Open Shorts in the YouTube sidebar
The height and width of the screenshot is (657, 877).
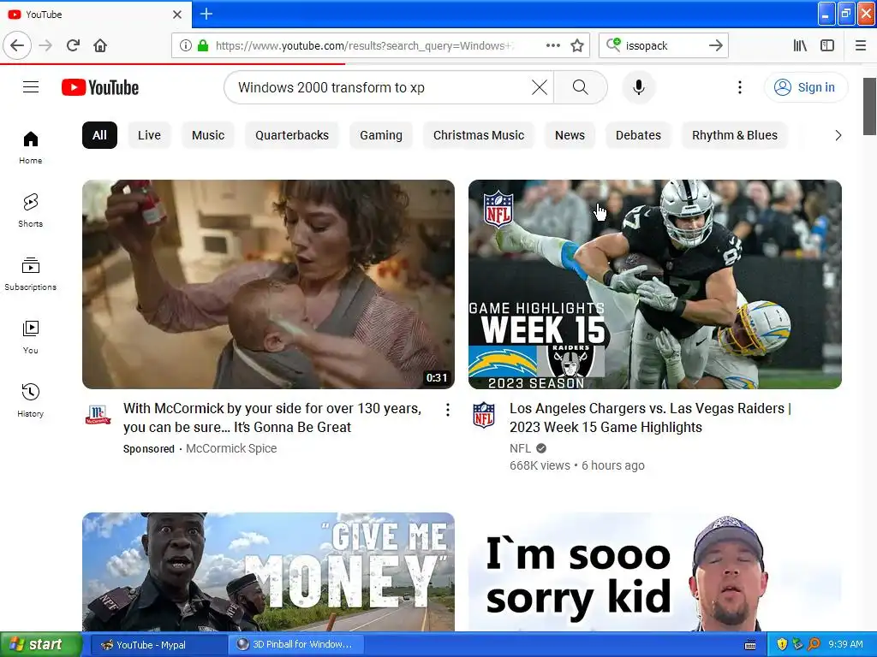coord(30,210)
